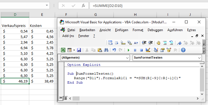Jump to the previous bookmark

(x=192, y=43)
